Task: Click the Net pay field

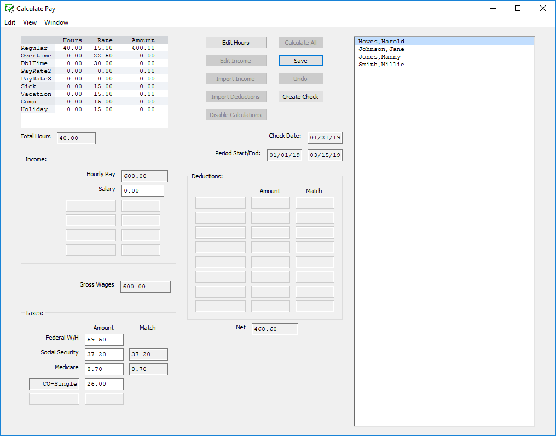Action: tap(274, 329)
